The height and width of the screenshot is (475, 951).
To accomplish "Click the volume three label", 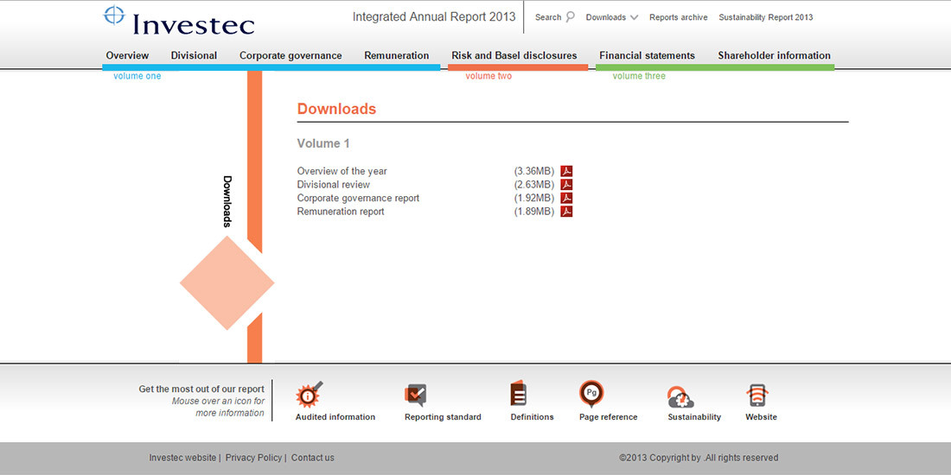I will point(639,76).
